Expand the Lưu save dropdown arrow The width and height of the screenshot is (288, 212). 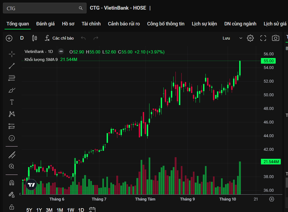click(x=241, y=38)
